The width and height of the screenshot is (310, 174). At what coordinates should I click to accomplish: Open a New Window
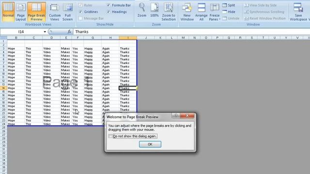(x=187, y=12)
